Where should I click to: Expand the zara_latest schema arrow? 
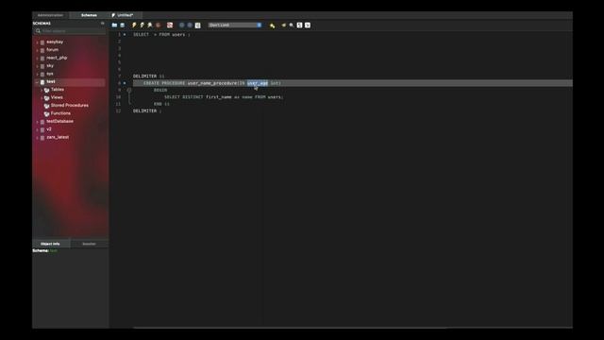point(38,137)
